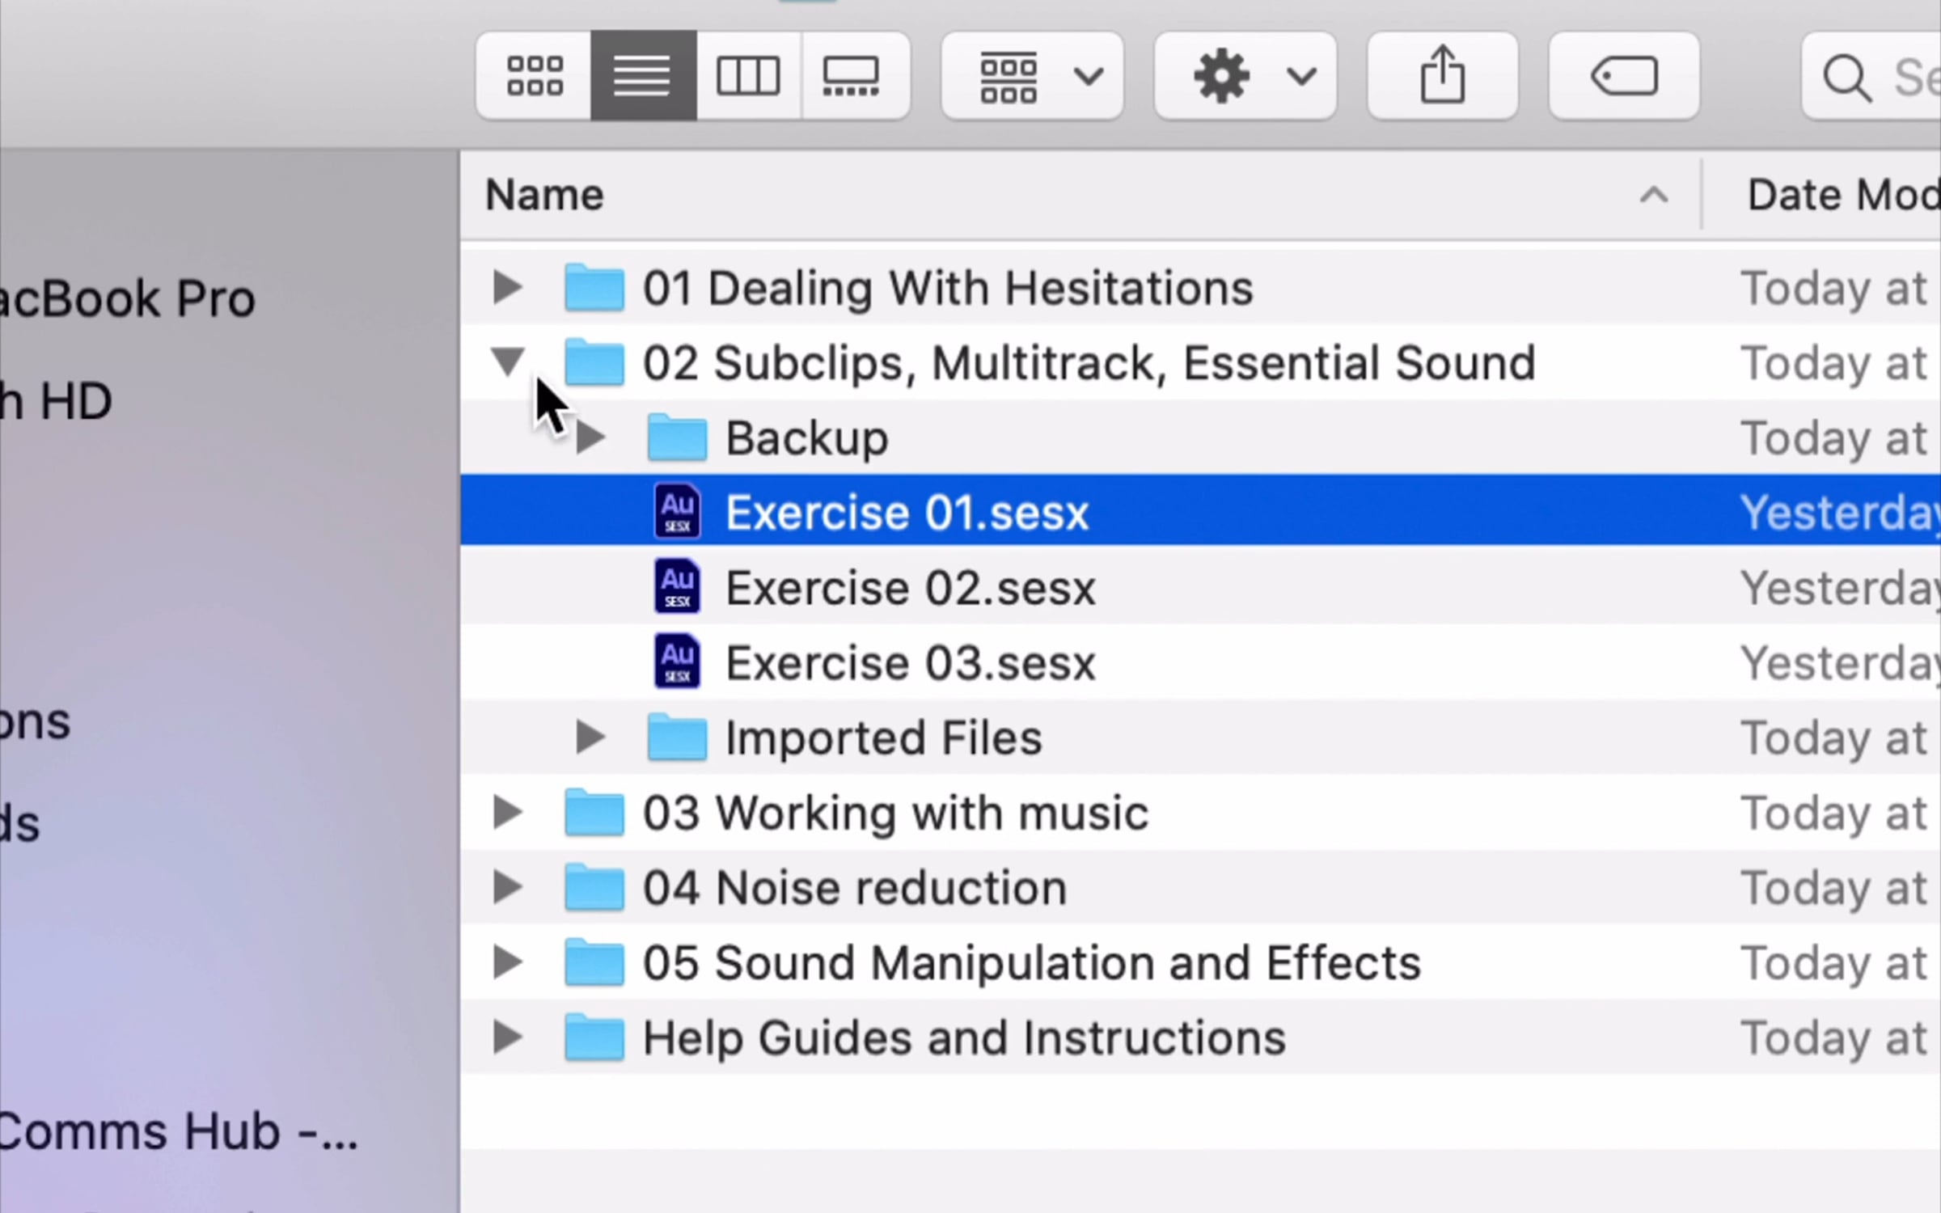The width and height of the screenshot is (1941, 1213).
Task: Switch to gallery view
Action: pos(853,76)
